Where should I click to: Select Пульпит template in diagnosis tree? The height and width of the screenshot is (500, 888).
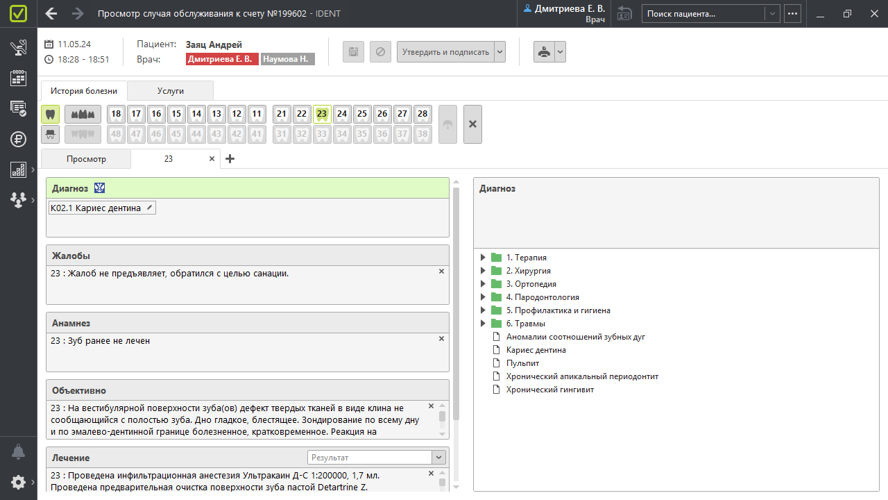coord(522,363)
